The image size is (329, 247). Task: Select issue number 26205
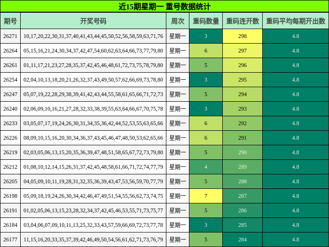[x=10, y=181]
